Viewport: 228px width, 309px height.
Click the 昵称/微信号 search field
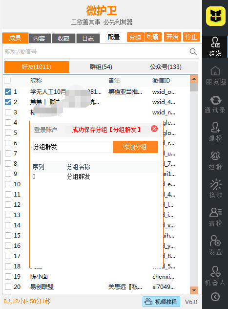96,52
